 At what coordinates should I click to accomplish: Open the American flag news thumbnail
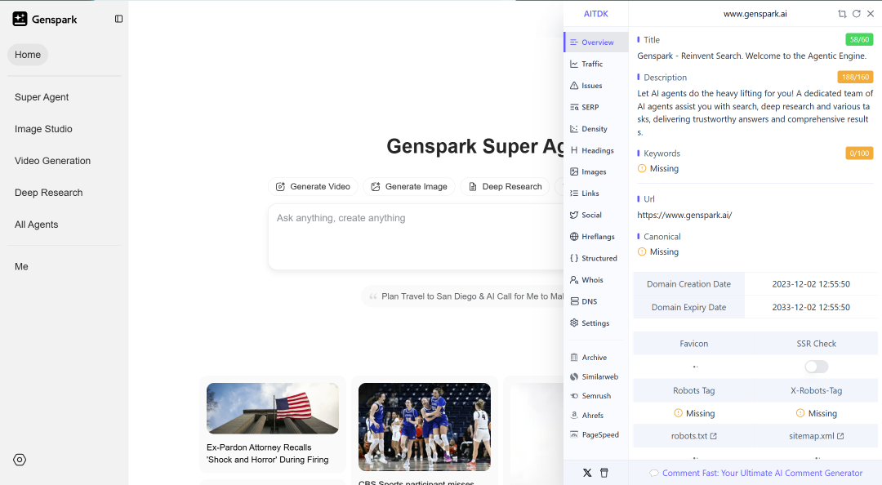coord(272,408)
